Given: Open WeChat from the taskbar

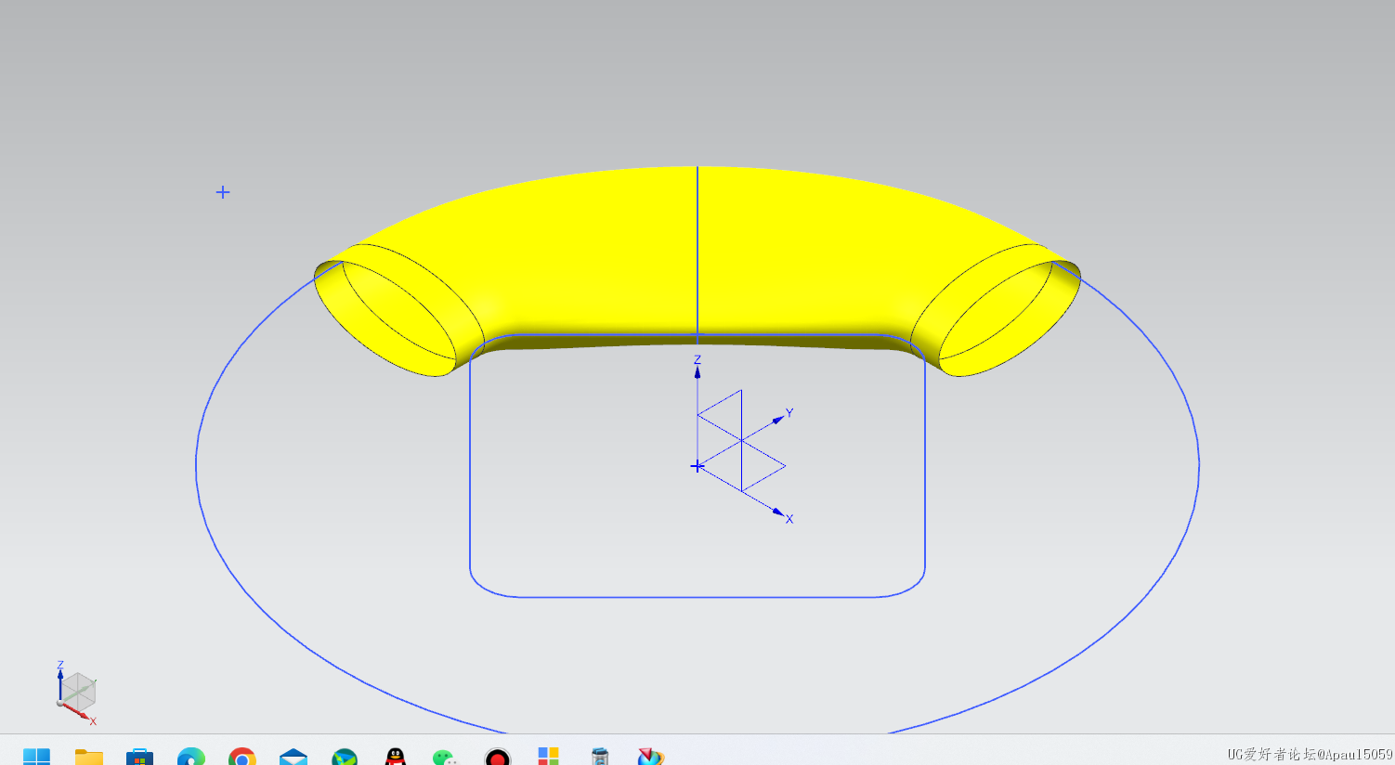Looking at the screenshot, I should (446, 757).
